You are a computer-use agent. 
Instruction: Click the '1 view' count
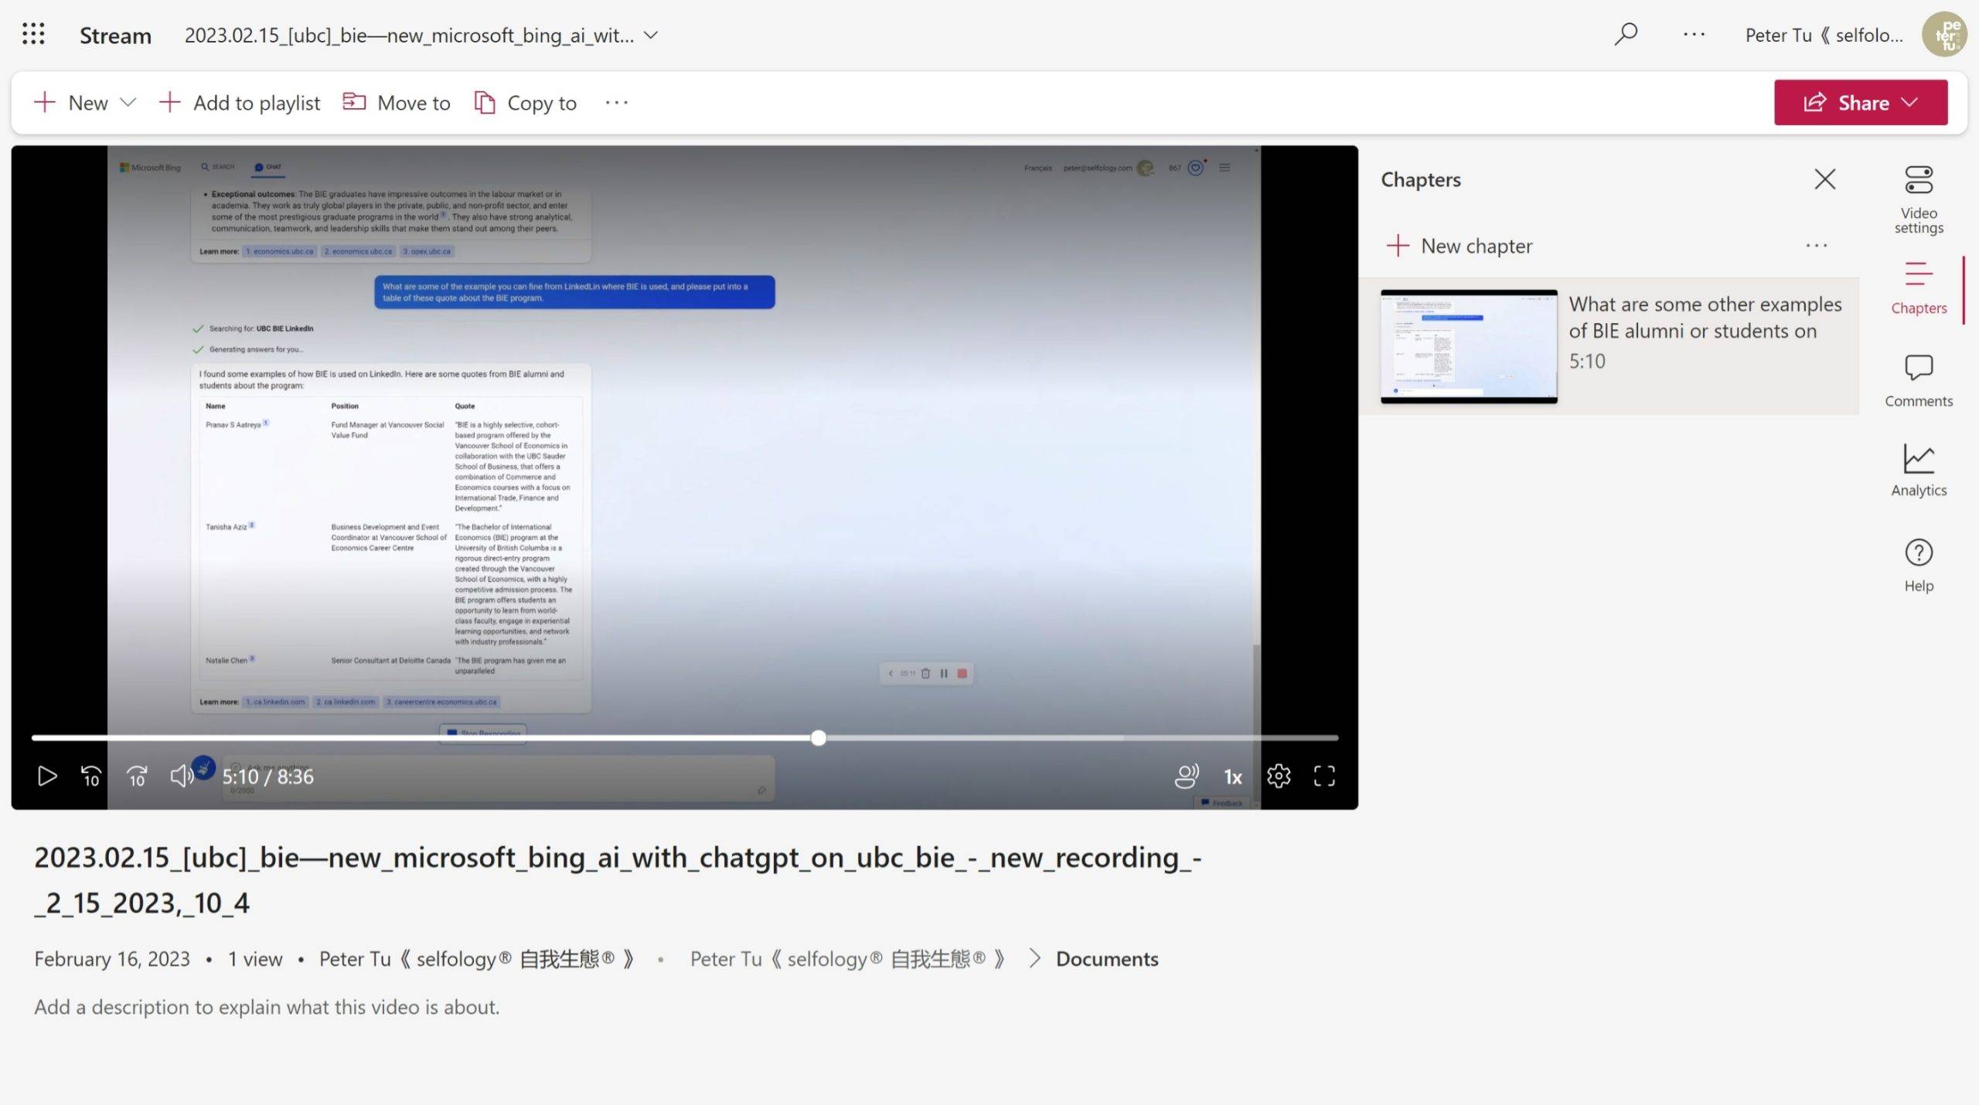255,959
